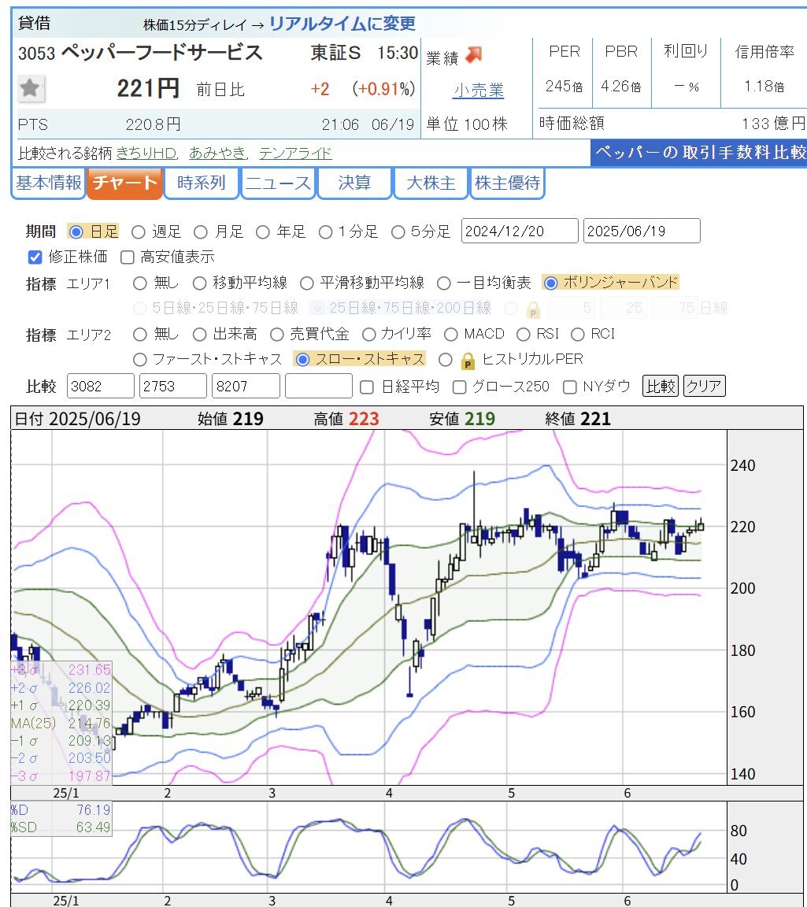Toggle the 修正株価 checkbox
Image resolution: width=807 pixels, height=907 pixels.
coord(35,257)
